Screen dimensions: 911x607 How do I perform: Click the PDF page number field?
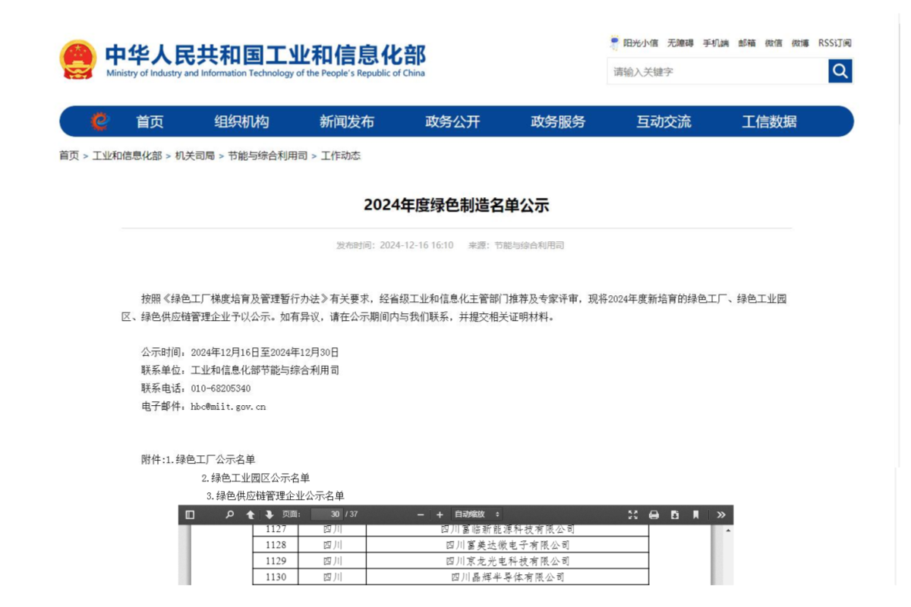point(326,514)
